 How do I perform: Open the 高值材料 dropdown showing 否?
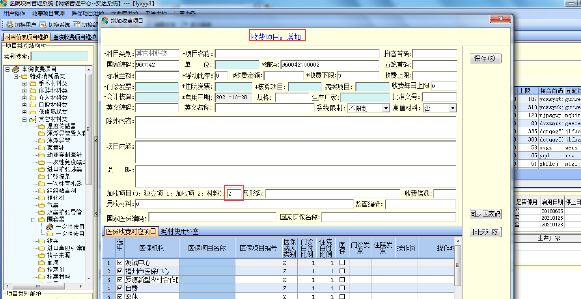click(x=453, y=108)
